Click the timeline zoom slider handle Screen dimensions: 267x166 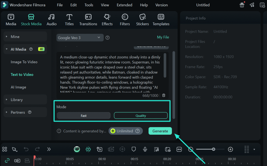[x=214, y=149]
